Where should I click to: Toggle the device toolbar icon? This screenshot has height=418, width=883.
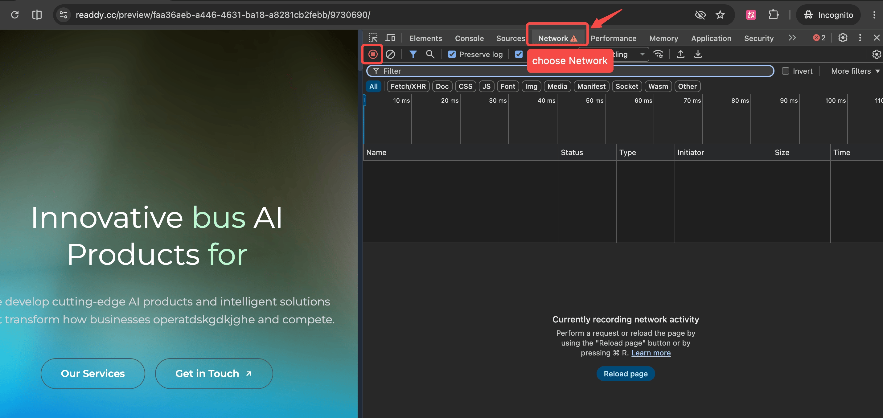tap(390, 38)
